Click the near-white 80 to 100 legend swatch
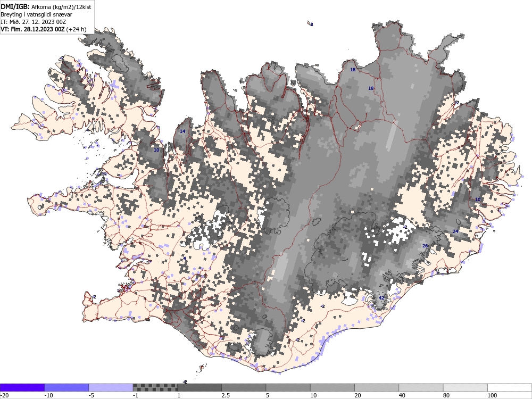Screen dimensions: 532x399 [x=465, y=387]
